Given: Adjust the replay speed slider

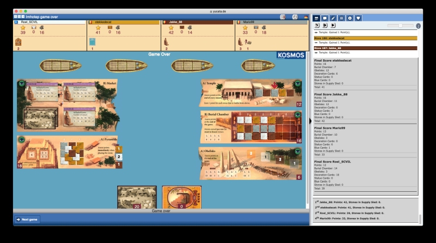Looking at the screenshot, I should (x=401, y=26).
